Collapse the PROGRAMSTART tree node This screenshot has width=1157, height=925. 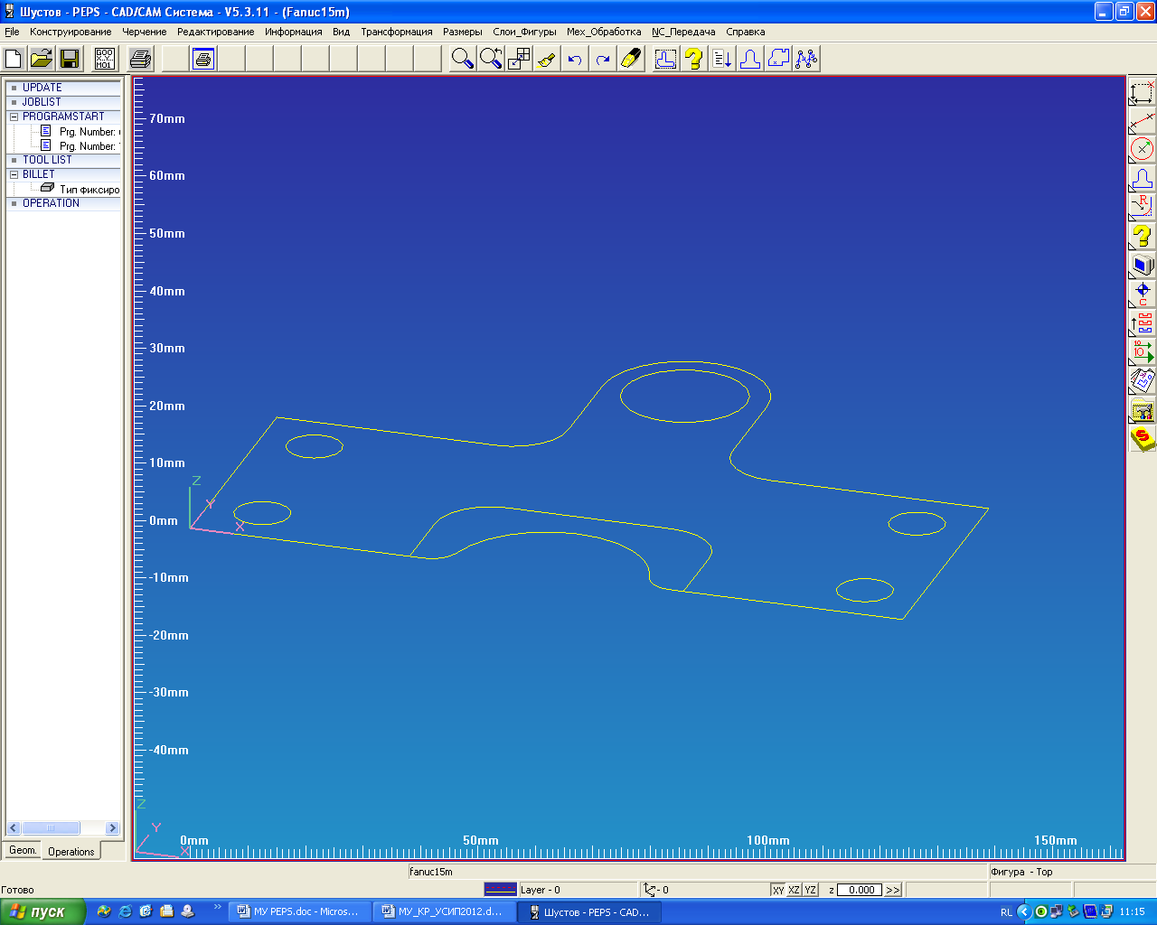coord(14,117)
